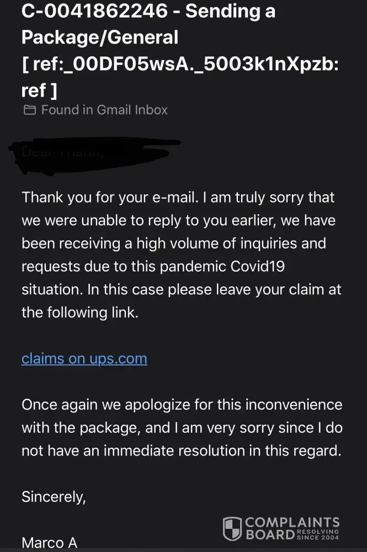Open the "claims on ups.com" link

pos(84,359)
